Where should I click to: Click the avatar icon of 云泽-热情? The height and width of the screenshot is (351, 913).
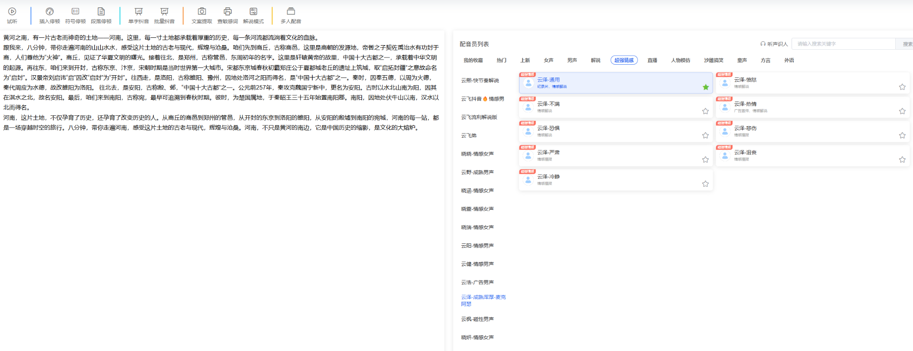click(725, 107)
